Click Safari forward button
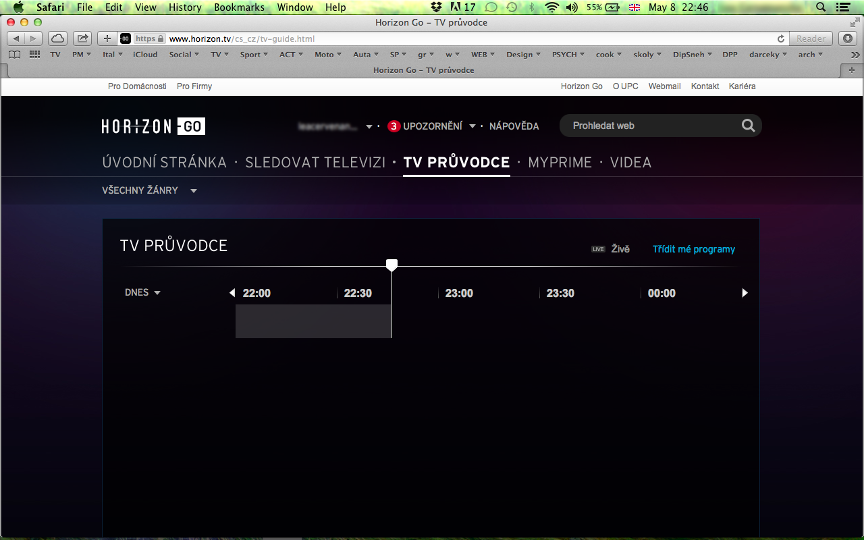Image resolution: width=864 pixels, height=540 pixels. coord(34,38)
